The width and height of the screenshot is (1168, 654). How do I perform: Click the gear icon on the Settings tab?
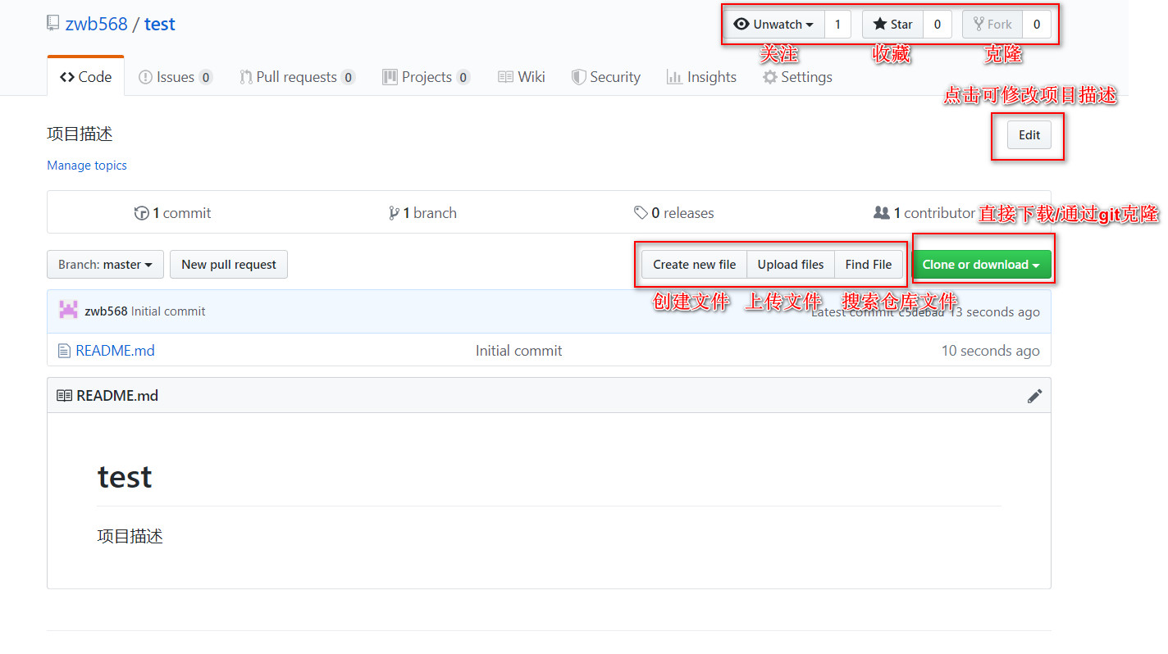click(x=769, y=76)
